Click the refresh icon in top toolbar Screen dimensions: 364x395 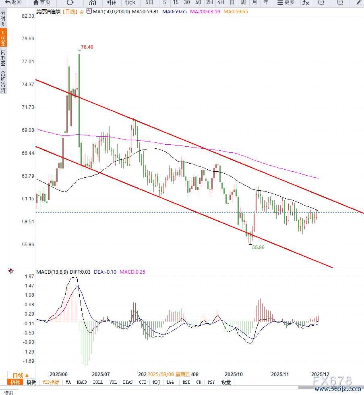tap(70, 3)
